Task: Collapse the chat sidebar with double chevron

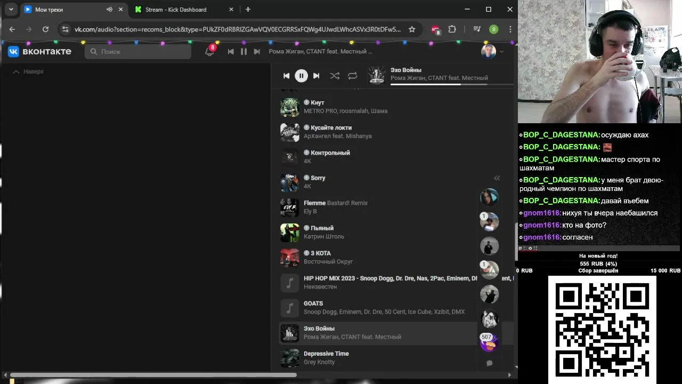Action: (497, 178)
